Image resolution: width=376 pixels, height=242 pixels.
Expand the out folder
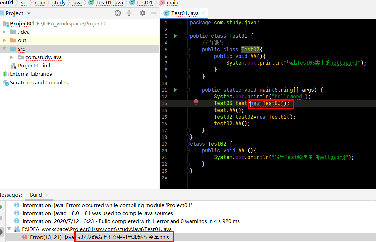click(4, 40)
